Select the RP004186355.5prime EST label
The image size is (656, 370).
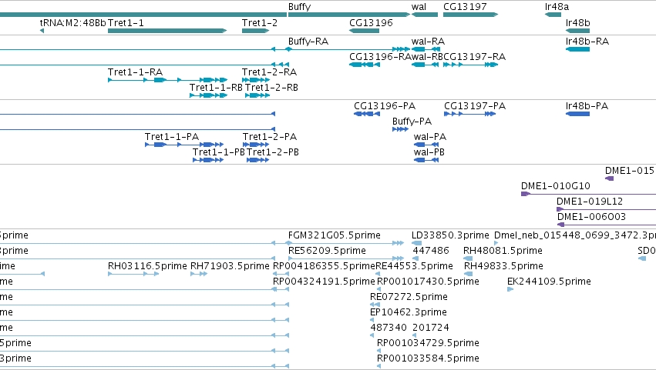(324, 266)
